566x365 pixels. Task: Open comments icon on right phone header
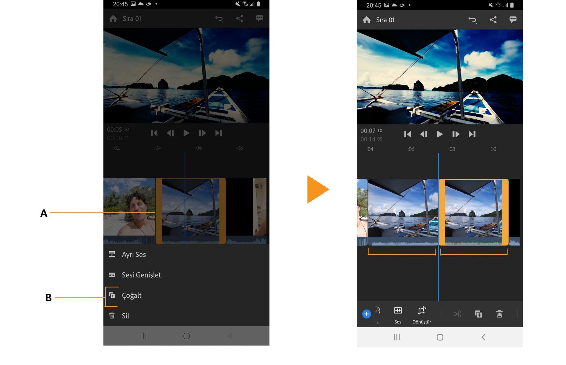[x=513, y=20]
